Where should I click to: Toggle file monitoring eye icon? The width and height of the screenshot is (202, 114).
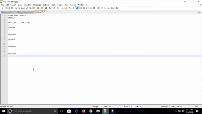pos(94,8)
